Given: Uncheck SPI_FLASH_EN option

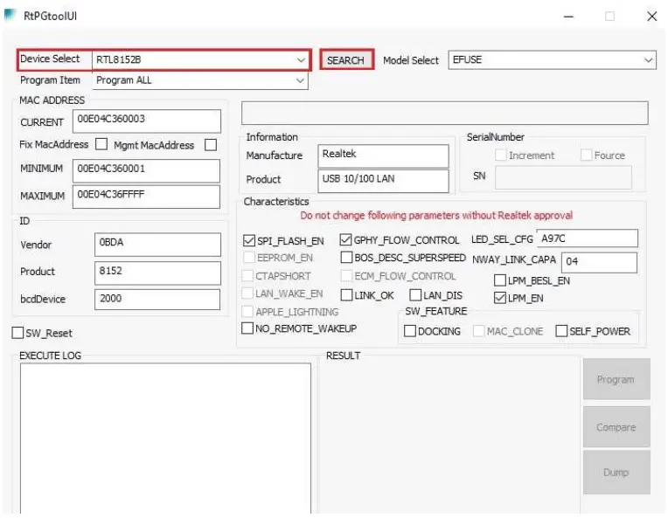Looking at the screenshot, I should tap(249, 240).
